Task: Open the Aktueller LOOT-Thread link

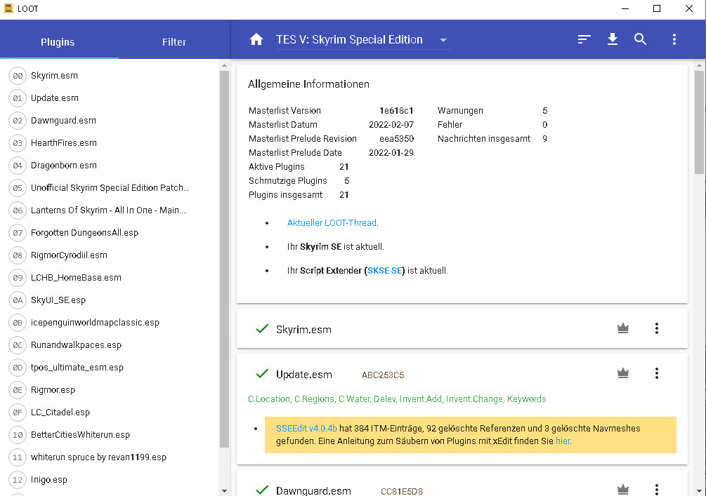Action: pyautogui.click(x=332, y=223)
